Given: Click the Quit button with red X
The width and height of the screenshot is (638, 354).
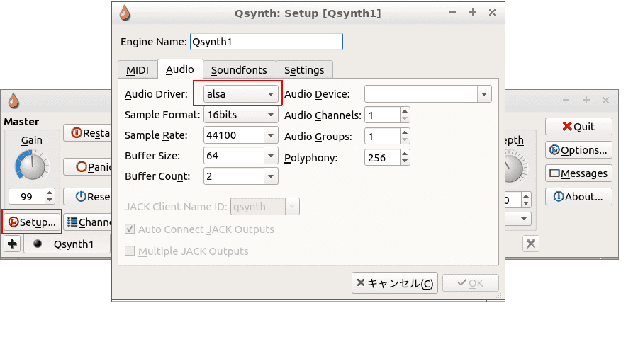Looking at the screenshot, I should pos(578,127).
